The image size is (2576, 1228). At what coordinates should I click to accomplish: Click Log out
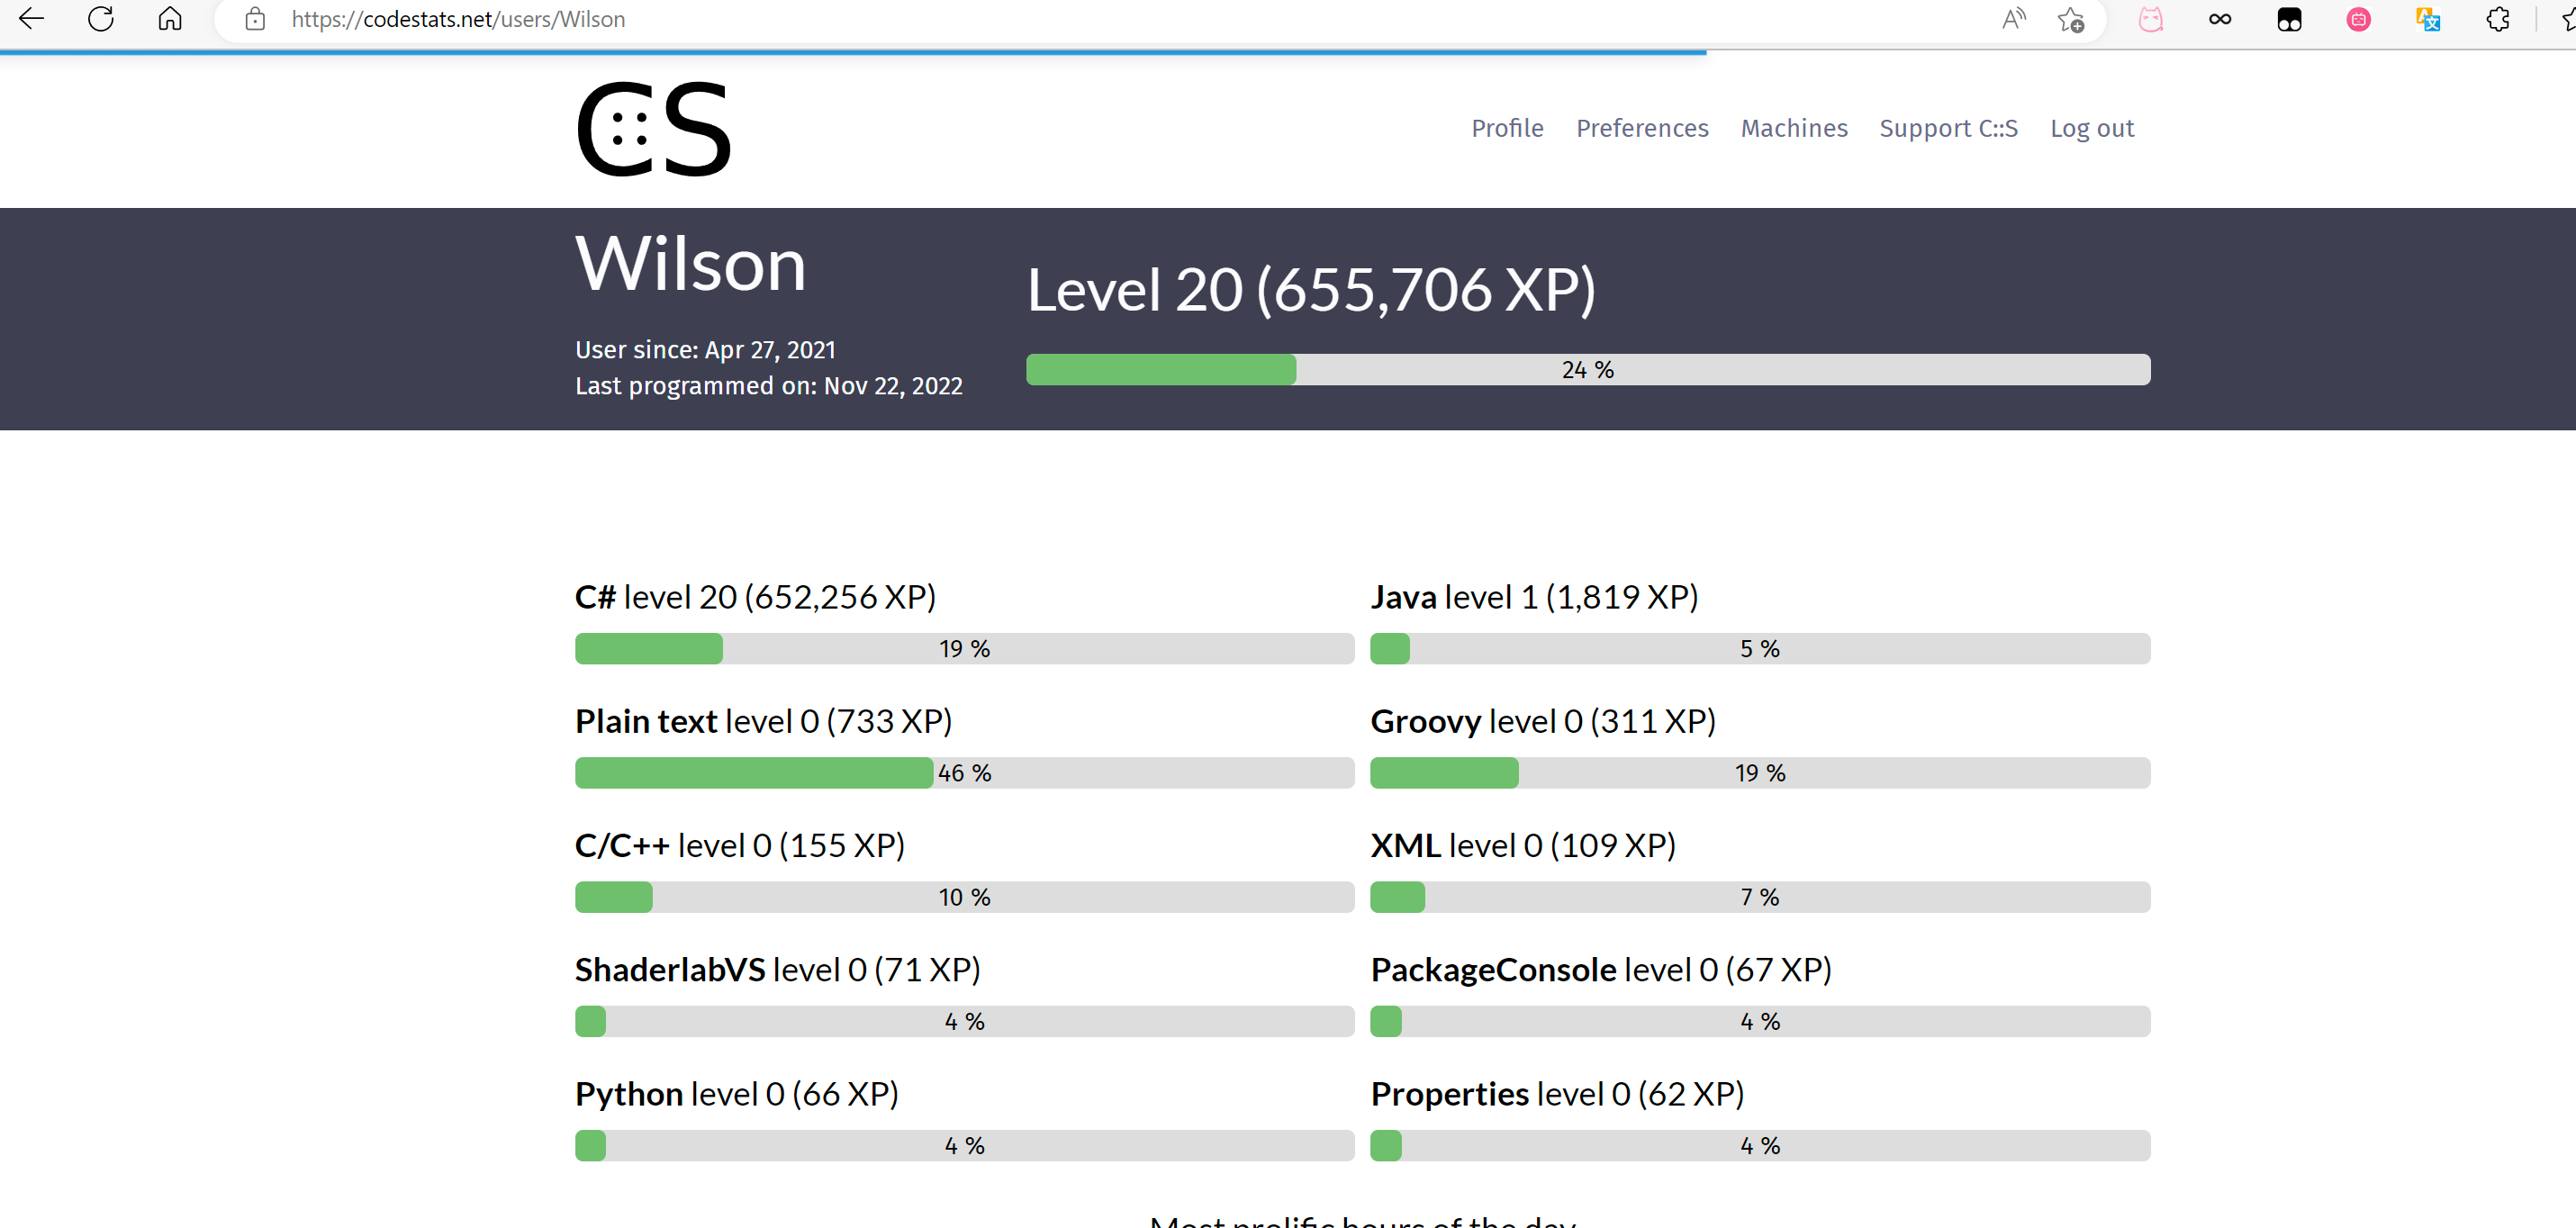coord(2092,128)
